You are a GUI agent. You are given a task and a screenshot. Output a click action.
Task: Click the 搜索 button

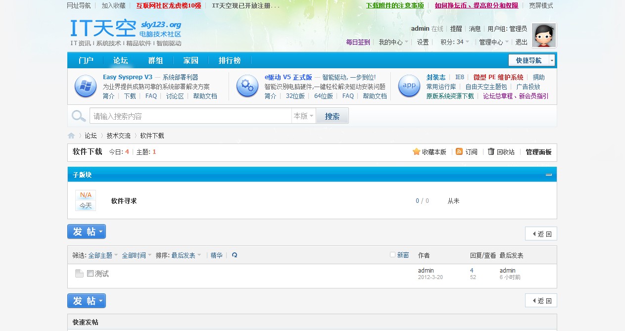pyautogui.click(x=332, y=116)
